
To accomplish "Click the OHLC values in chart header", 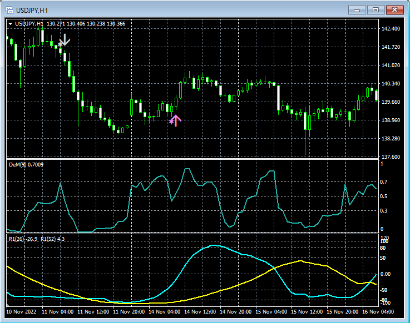I will tap(86, 24).
